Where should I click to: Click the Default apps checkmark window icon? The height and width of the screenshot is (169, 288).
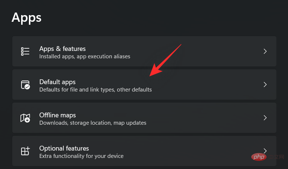[x=25, y=84]
